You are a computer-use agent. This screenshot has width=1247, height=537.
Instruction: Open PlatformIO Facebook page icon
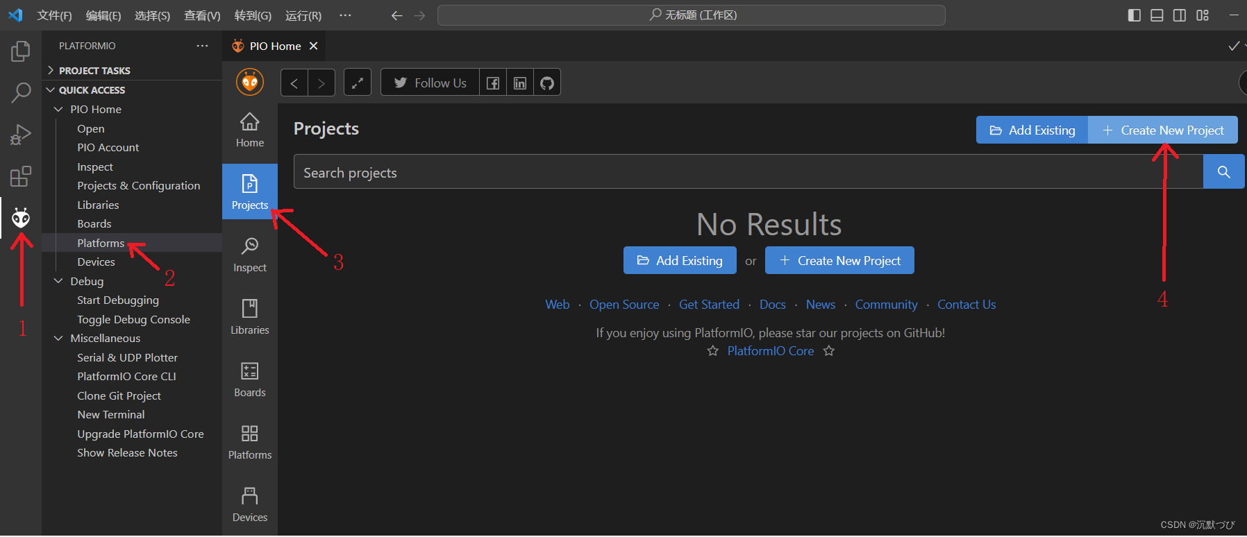[x=493, y=83]
